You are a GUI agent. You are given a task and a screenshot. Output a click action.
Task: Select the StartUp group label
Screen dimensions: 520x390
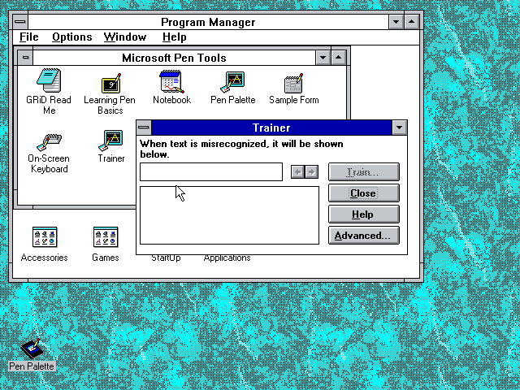[x=166, y=258]
